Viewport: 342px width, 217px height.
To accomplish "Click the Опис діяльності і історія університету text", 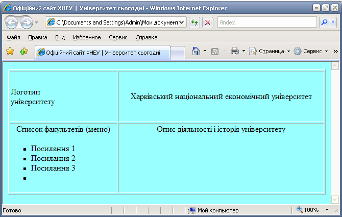I will pos(221,129).
